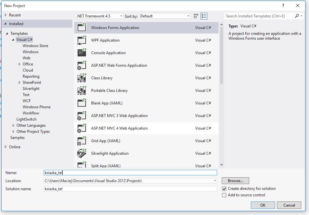The height and width of the screenshot is (215, 309).
Task: Click the Grid App (XAML) icon
Action: click(x=82, y=141)
